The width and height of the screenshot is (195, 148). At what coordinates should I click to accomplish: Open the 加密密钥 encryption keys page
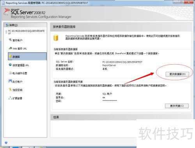click(x=18, y=90)
